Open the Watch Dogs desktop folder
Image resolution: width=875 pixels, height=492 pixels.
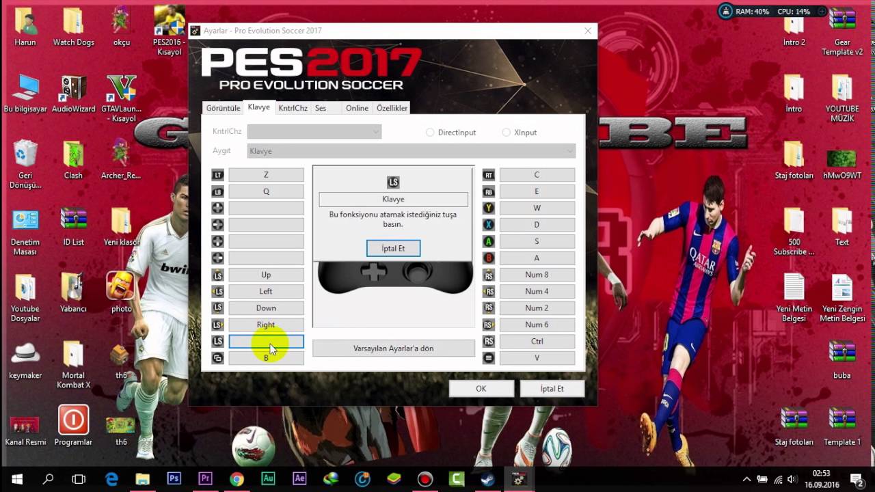[73, 28]
